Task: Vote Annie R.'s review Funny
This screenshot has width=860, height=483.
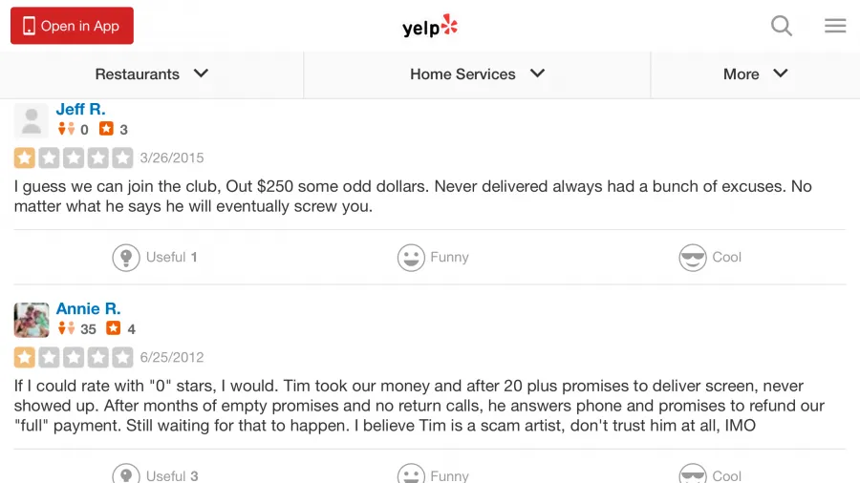Action: click(x=433, y=474)
